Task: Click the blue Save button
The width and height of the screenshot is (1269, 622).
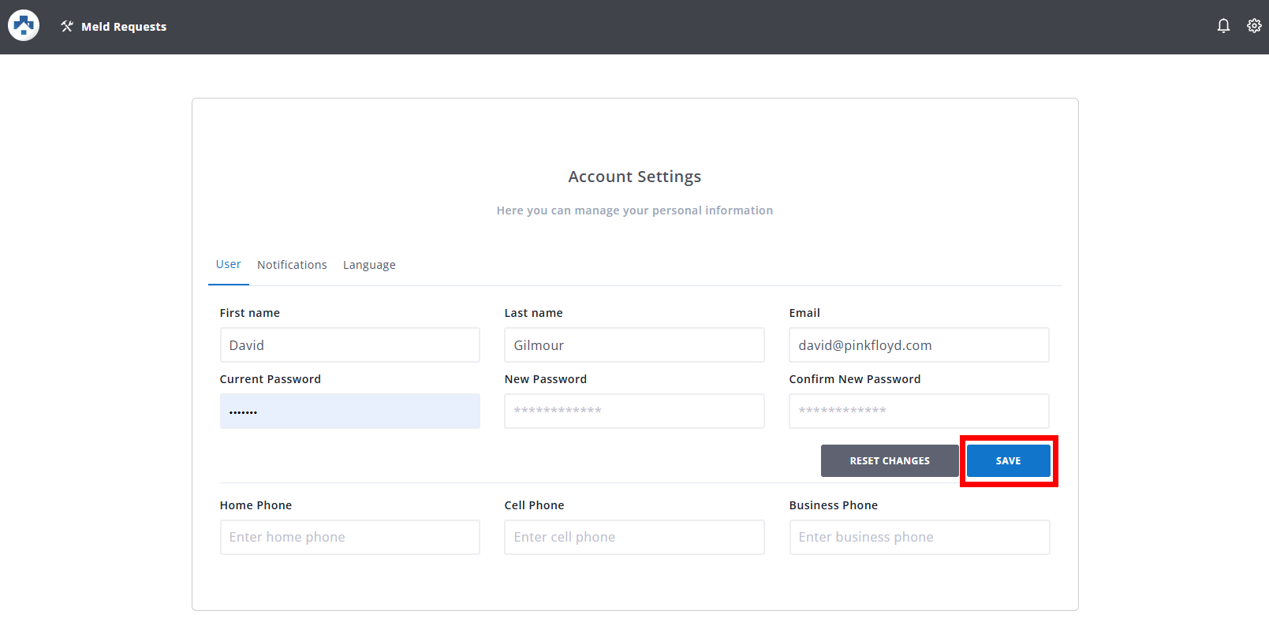Action: point(1008,461)
